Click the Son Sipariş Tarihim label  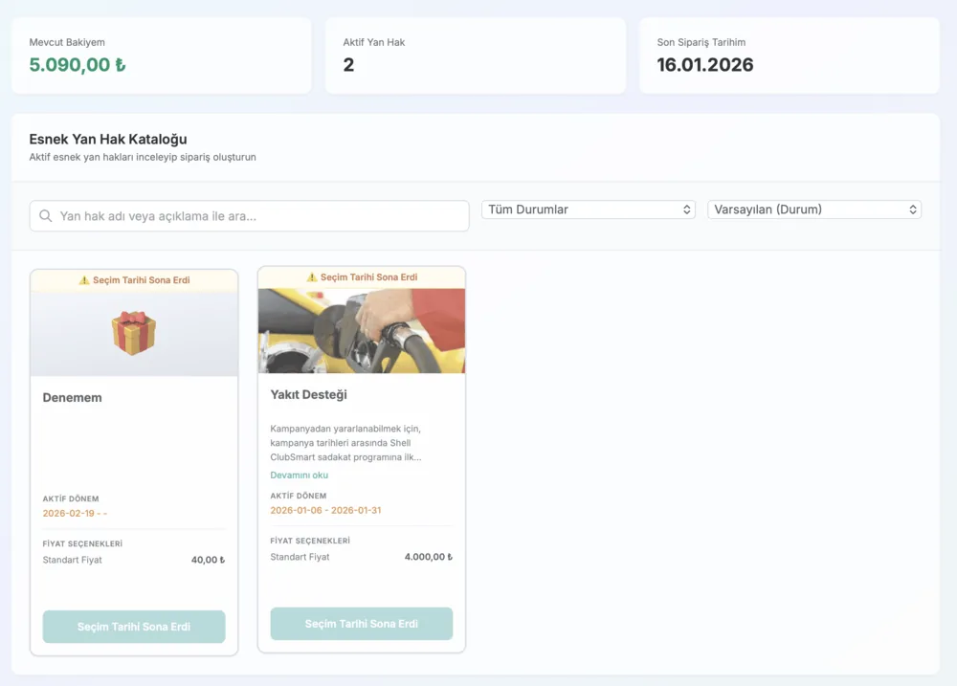click(701, 42)
